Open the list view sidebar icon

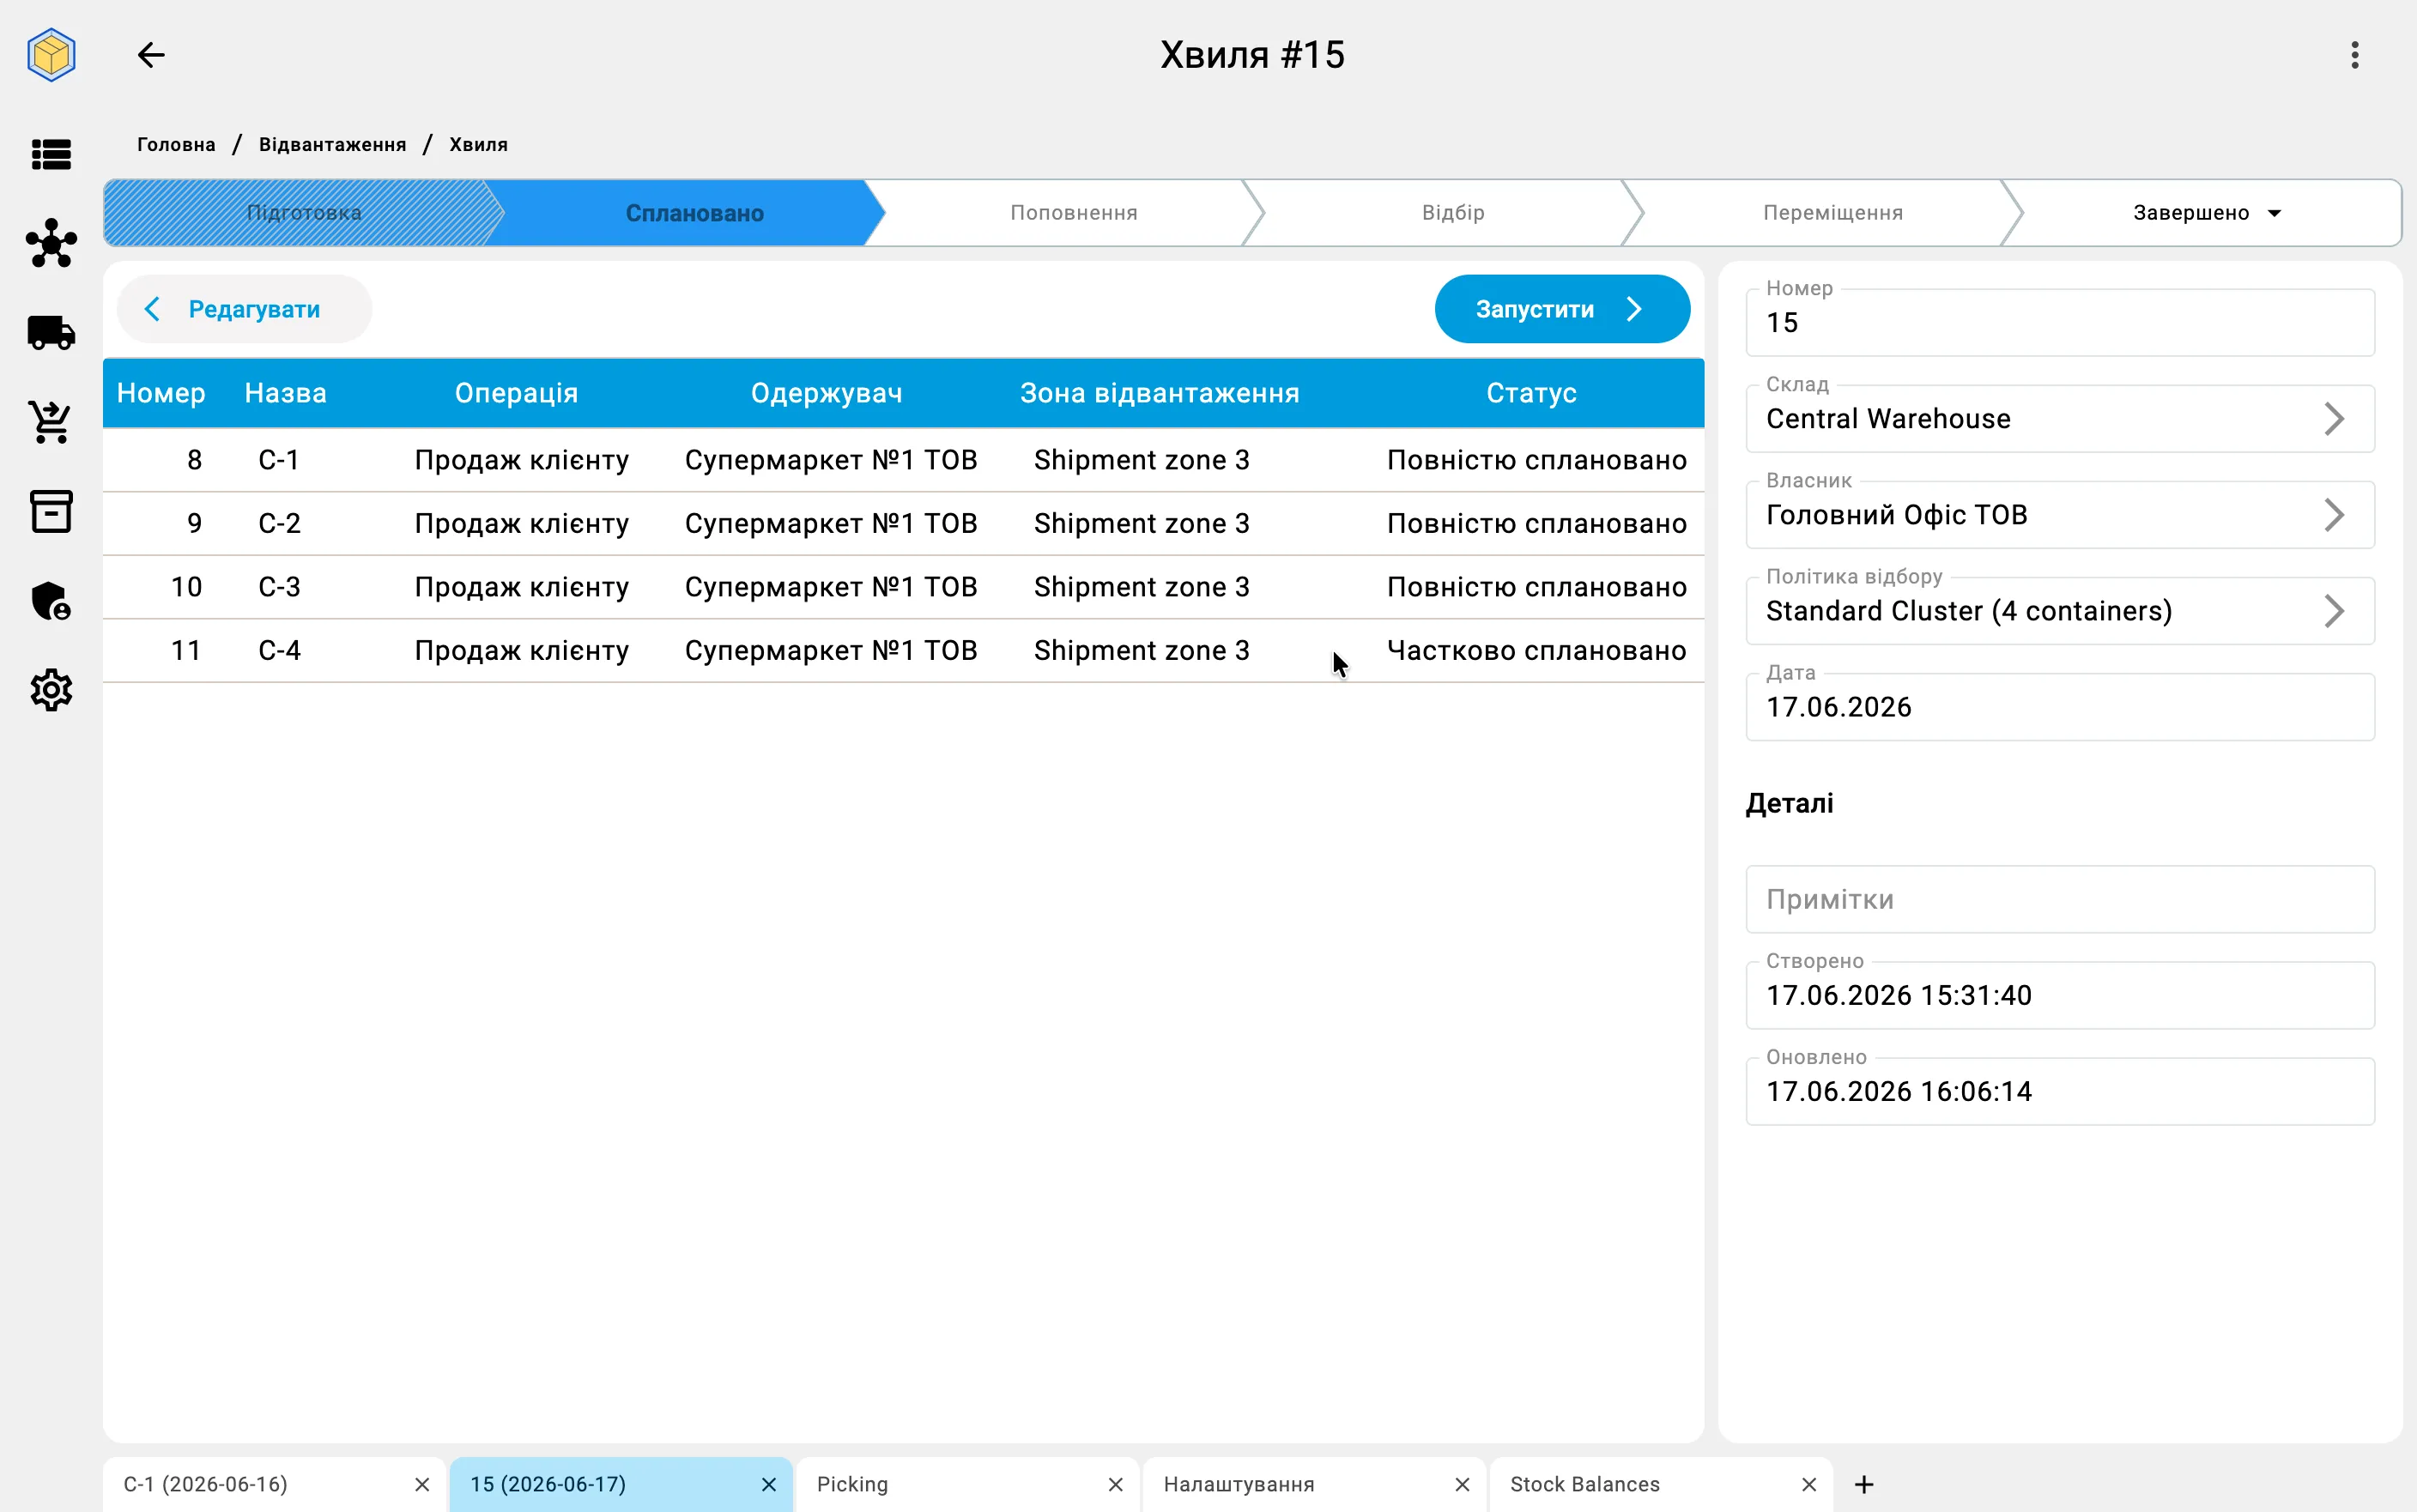coord(51,154)
